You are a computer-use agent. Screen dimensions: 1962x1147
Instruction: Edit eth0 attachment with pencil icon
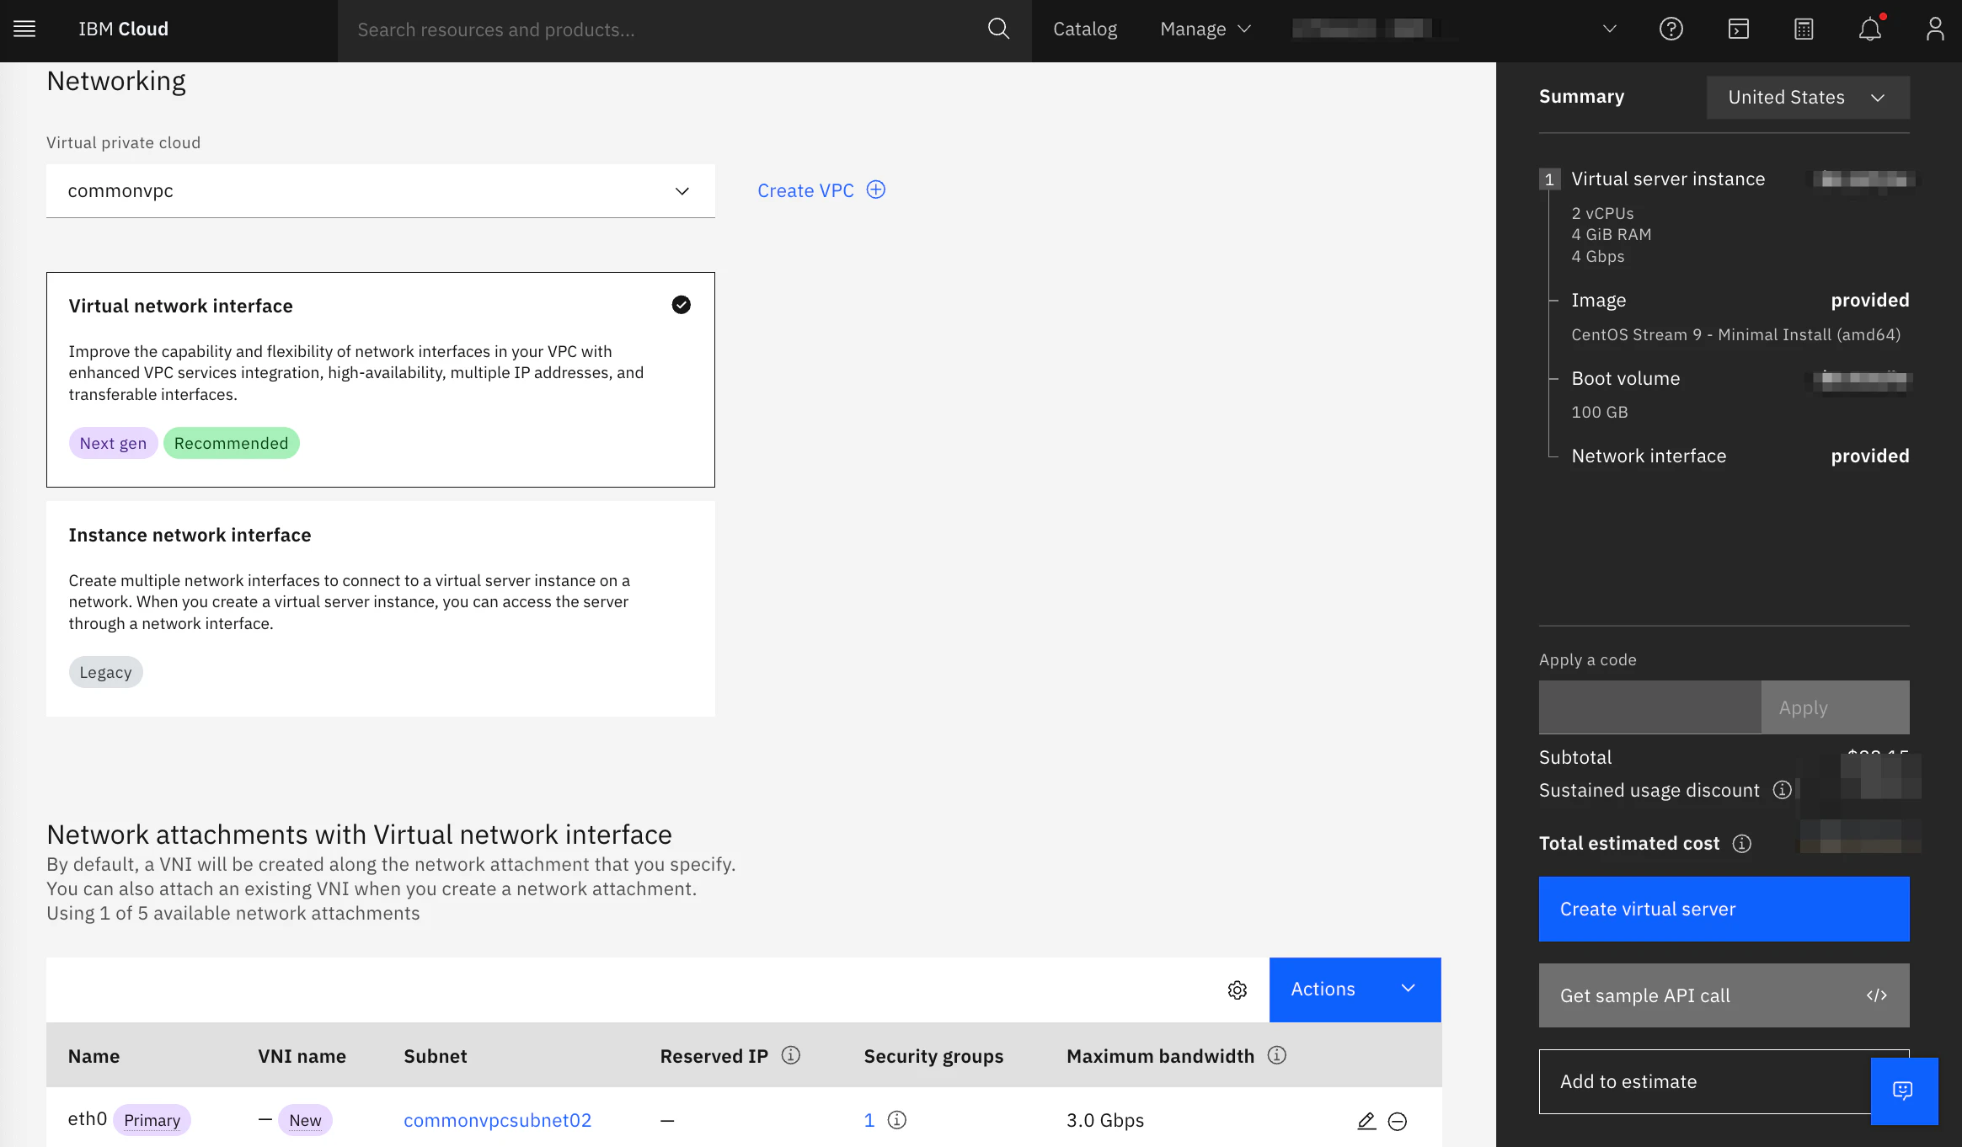tap(1366, 1121)
